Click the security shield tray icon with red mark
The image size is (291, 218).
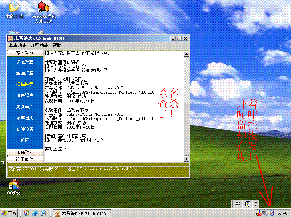[x=258, y=213]
